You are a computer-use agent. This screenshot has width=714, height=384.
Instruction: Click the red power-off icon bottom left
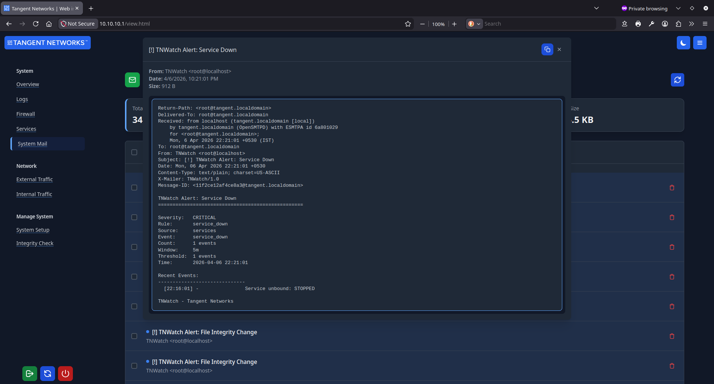point(65,373)
